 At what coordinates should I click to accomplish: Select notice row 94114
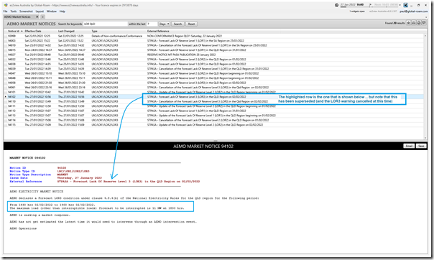point(213,121)
